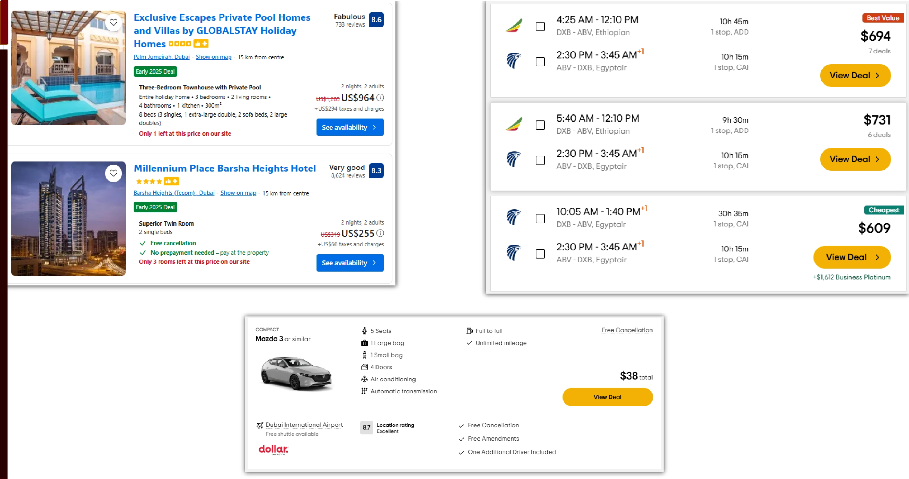Click the heart icon on Millennium Place hotel

(113, 173)
